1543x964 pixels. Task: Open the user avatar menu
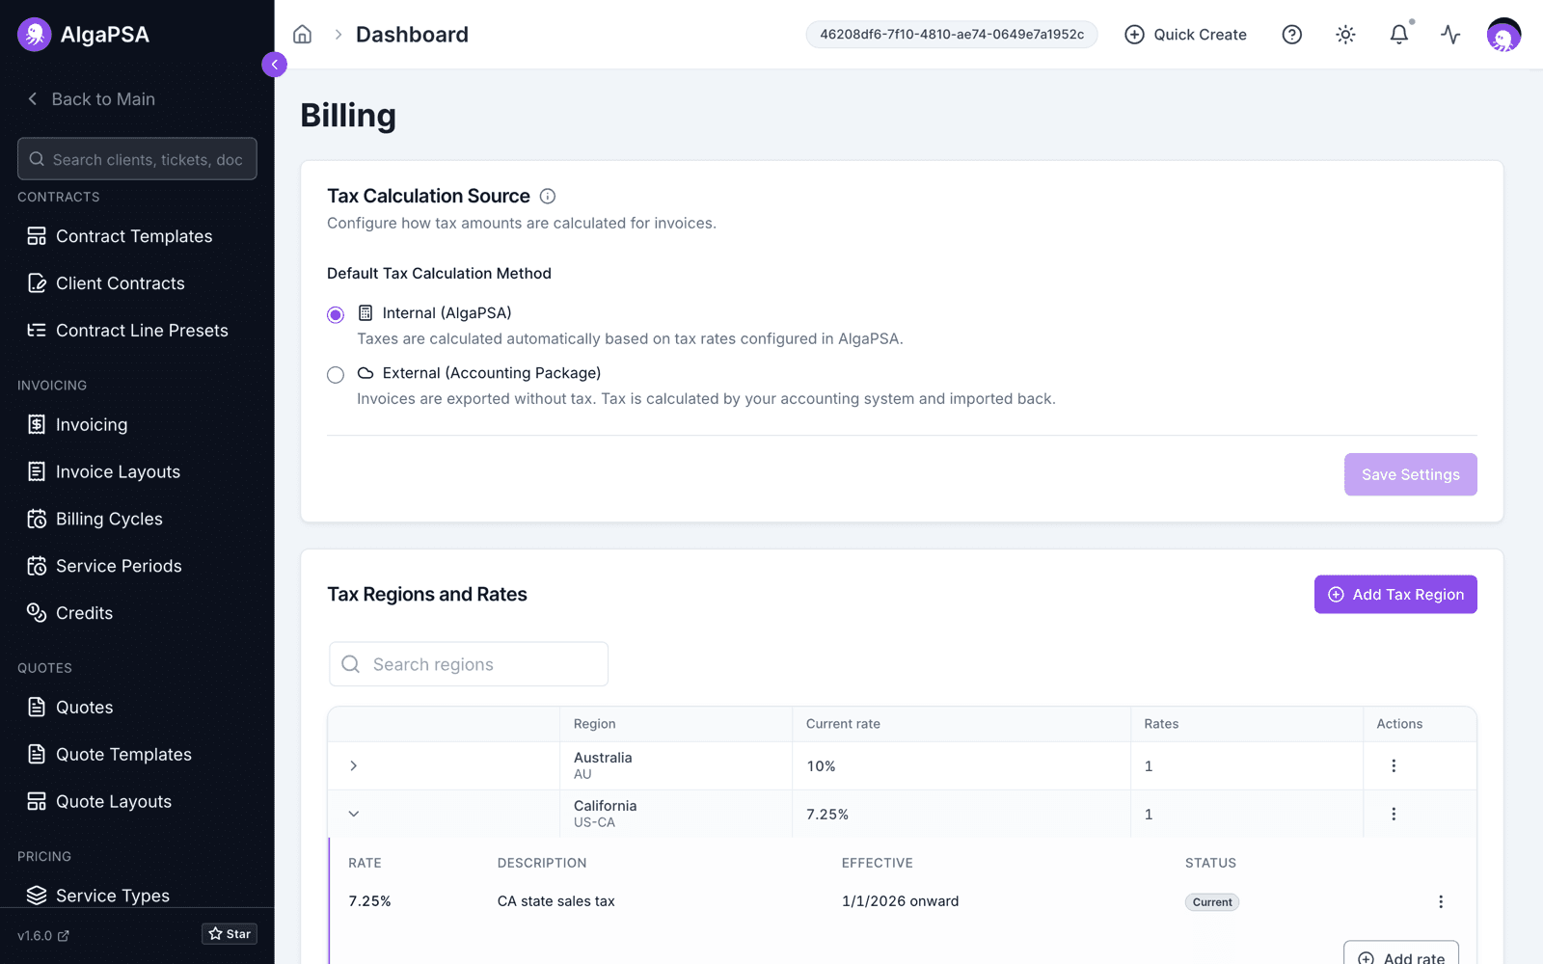1503,35
